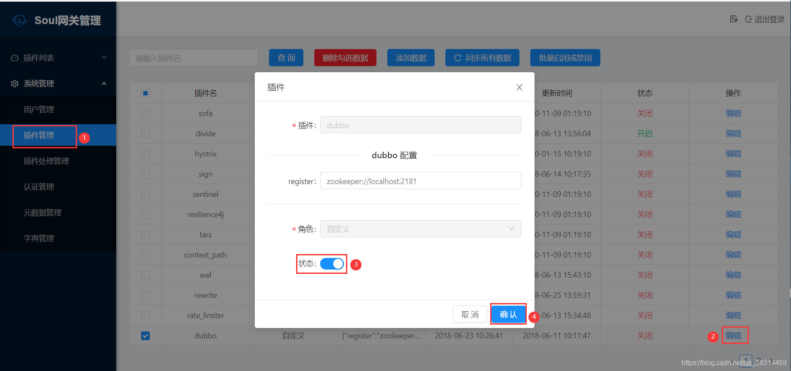Click the register input field

click(420, 181)
